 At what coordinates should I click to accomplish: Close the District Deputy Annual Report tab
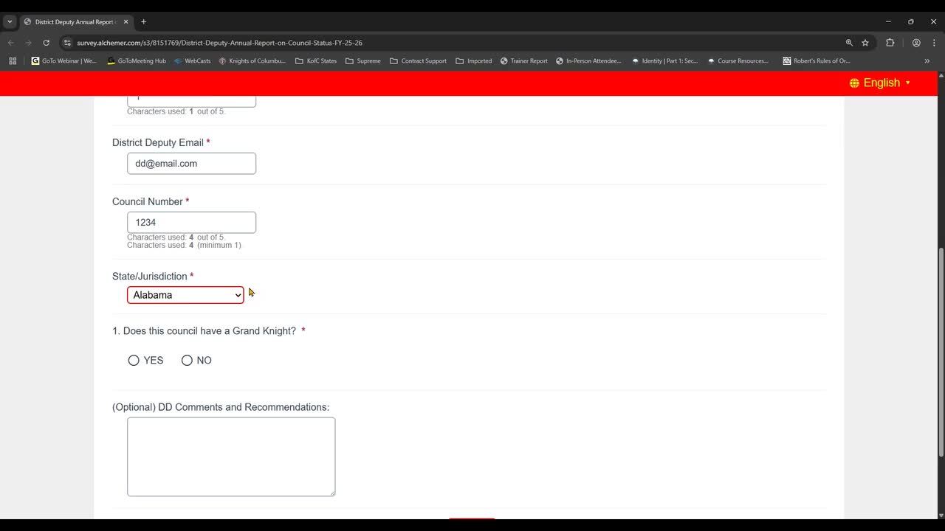(x=126, y=22)
